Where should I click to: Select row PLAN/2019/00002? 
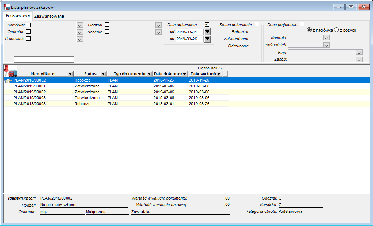pyautogui.click(x=187, y=92)
